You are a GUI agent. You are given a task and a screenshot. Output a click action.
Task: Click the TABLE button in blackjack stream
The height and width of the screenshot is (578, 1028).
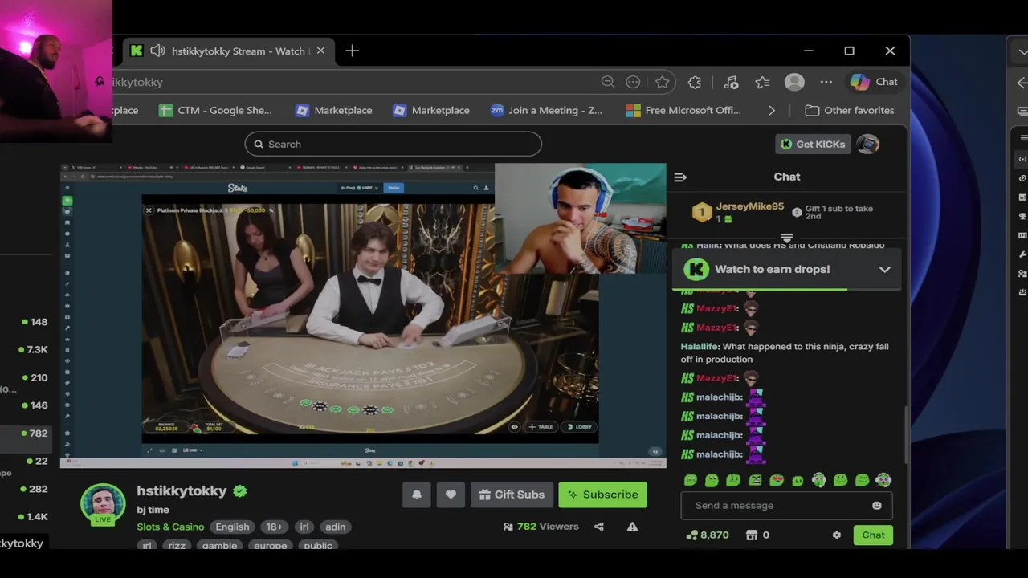tap(541, 427)
